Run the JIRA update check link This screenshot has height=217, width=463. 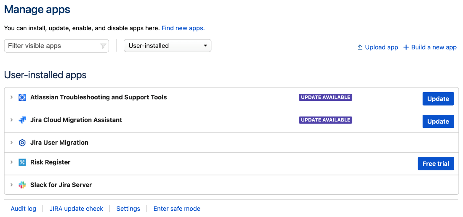click(76, 209)
